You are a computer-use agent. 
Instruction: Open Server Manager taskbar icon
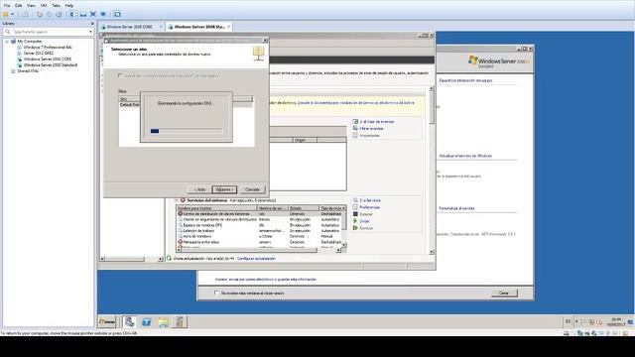click(130, 322)
